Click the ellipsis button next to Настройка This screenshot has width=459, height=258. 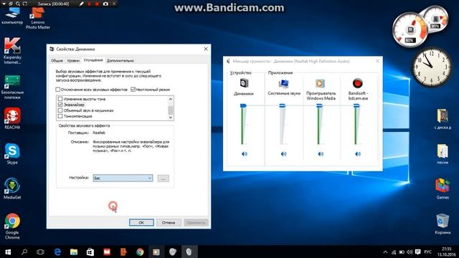(163, 178)
